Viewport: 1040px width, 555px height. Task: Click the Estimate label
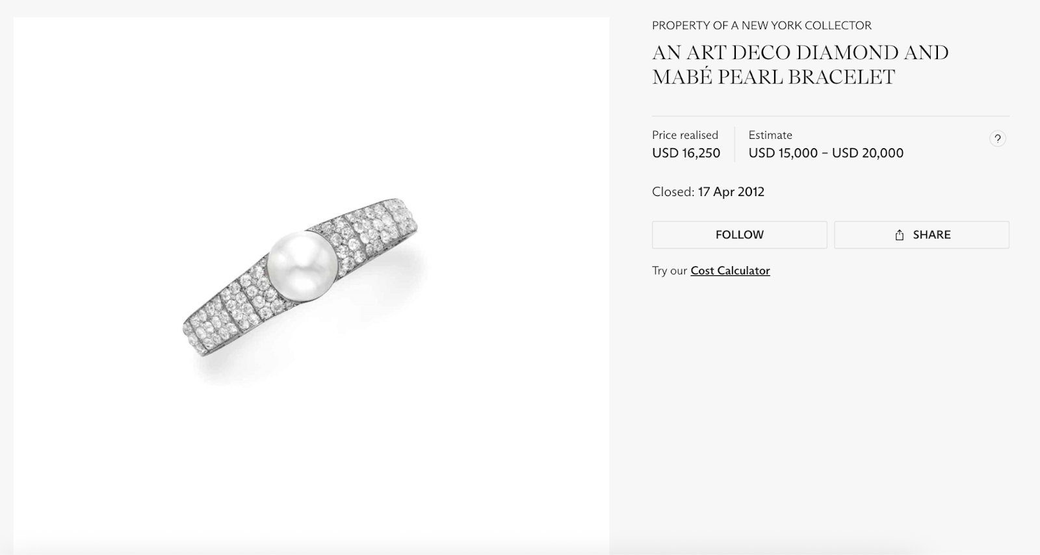(770, 135)
